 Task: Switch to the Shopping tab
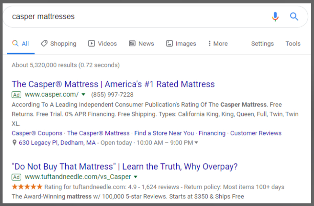(x=59, y=44)
